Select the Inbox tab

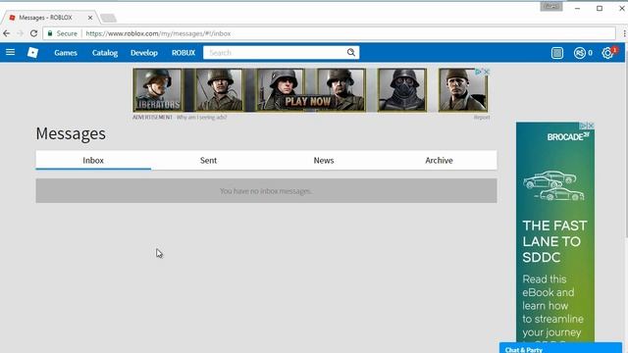click(93, 160)
